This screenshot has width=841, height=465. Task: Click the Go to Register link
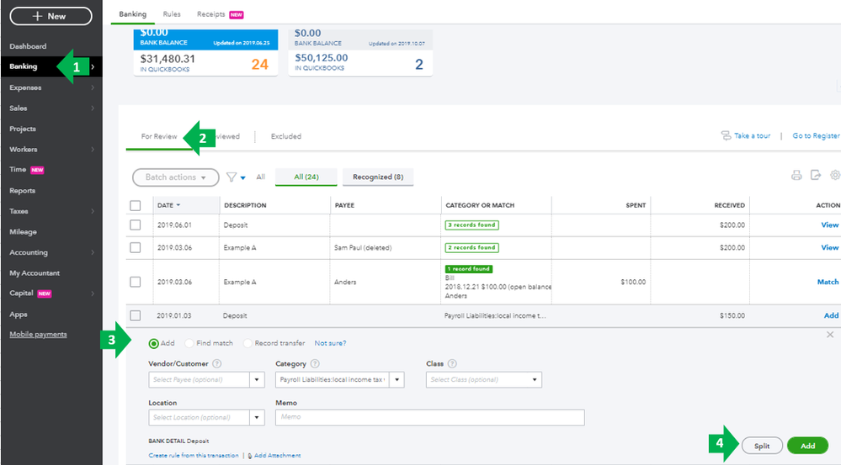816,136
